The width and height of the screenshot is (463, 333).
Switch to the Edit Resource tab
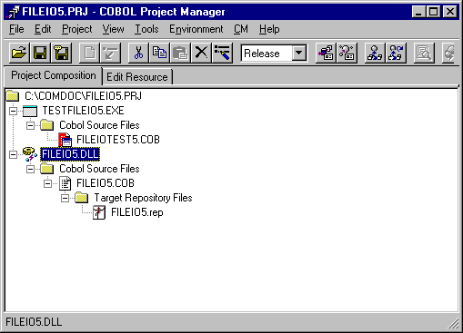click(137, 77)
